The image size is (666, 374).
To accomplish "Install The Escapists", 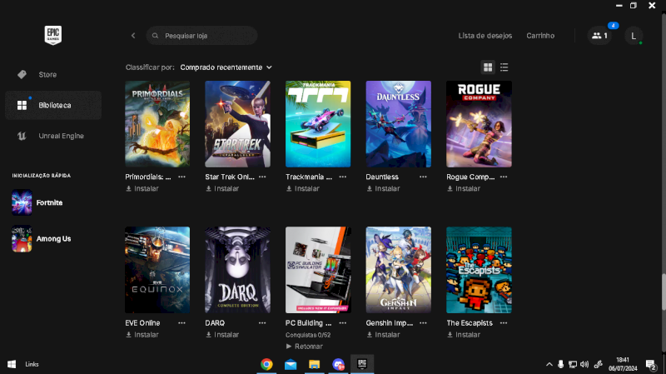I will coord(464,335).
